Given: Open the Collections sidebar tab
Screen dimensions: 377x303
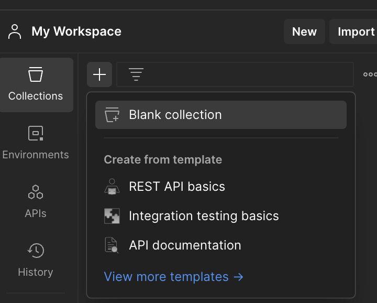Looking at the screenshot, I should [x=36, y=84].
